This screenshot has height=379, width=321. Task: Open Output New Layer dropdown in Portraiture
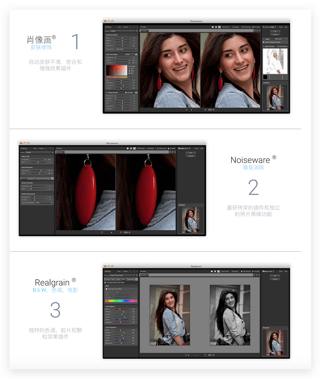coord(281,39)
